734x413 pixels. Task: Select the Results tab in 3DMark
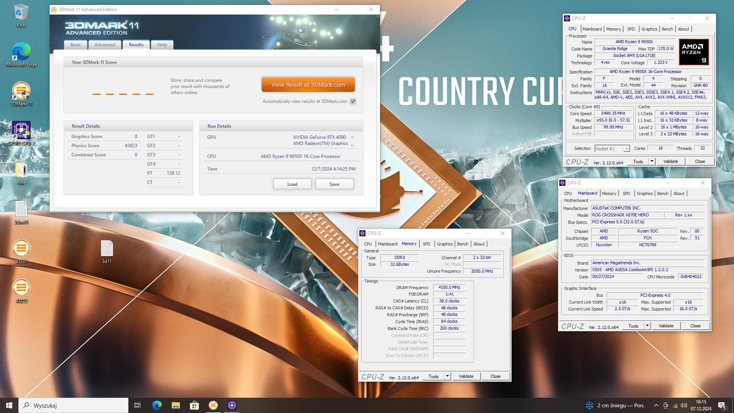(x=136, y=45)
